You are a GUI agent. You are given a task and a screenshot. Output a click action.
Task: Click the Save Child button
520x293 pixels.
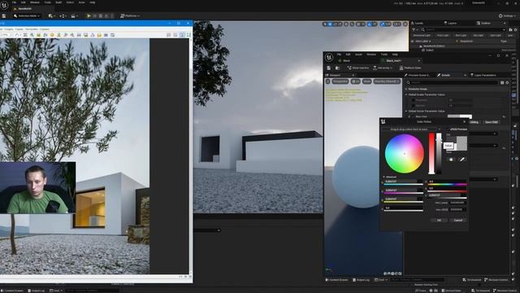point(491,122)
